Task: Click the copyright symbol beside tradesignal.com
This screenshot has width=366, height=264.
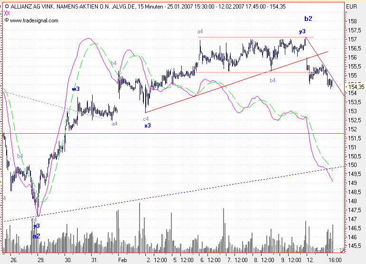Action: 6,21
